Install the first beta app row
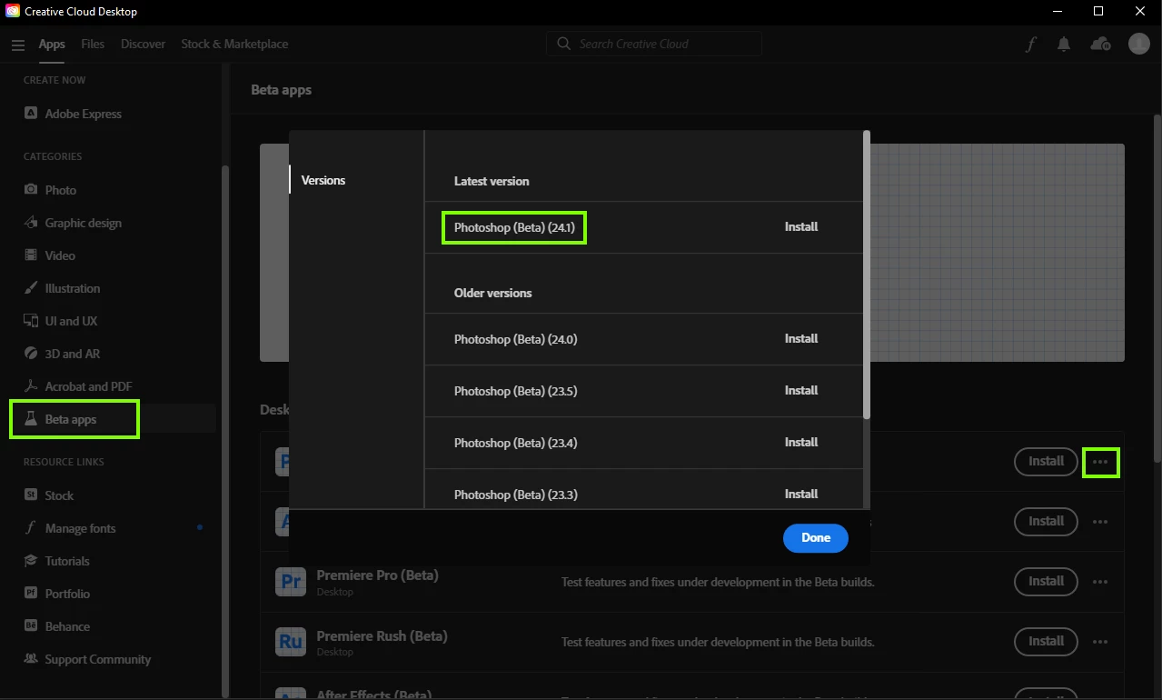This screenshot has height=700, width=1162. [x=1046, y=461]
